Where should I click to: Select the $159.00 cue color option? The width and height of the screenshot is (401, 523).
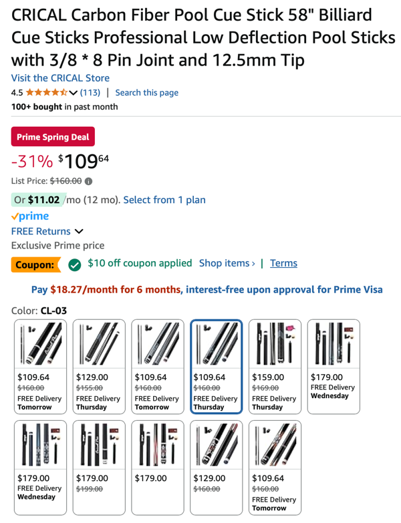point(275,366)
